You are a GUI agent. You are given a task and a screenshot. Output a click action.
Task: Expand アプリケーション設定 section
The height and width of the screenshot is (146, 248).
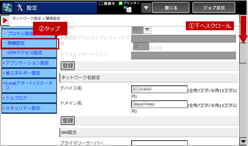29,63
